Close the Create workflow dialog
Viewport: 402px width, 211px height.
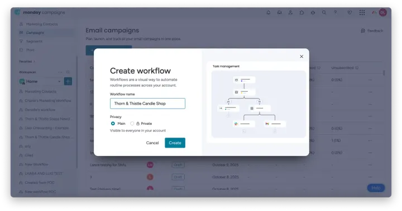[301, 57]
